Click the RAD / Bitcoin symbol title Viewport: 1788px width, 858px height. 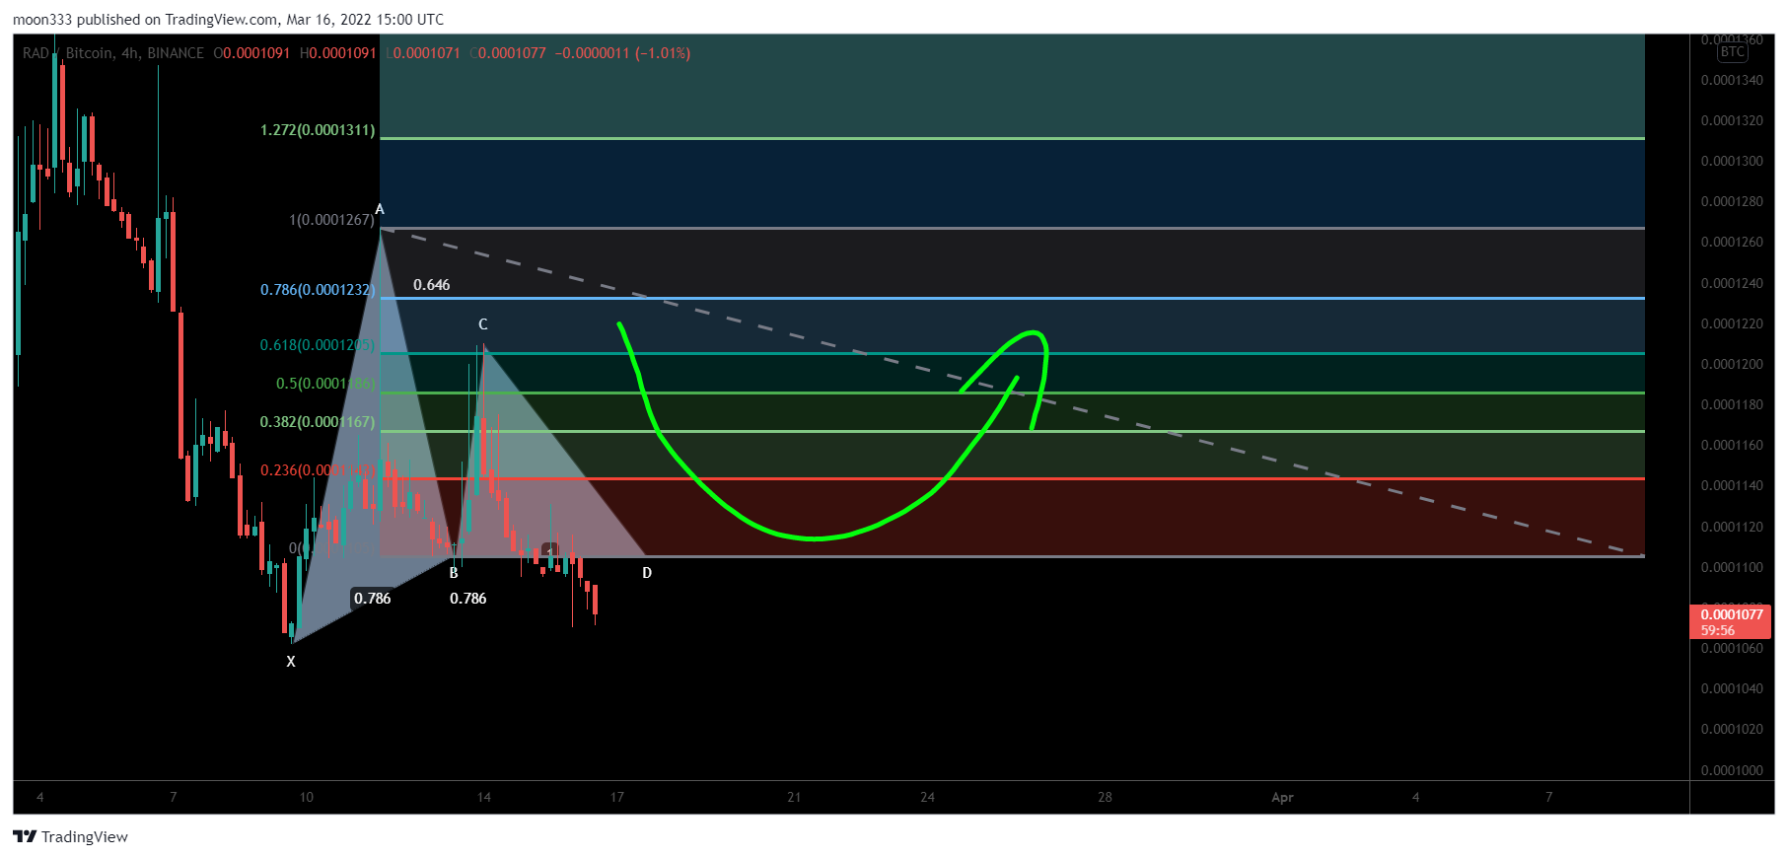pyautogui.click(x=113, y=53)
